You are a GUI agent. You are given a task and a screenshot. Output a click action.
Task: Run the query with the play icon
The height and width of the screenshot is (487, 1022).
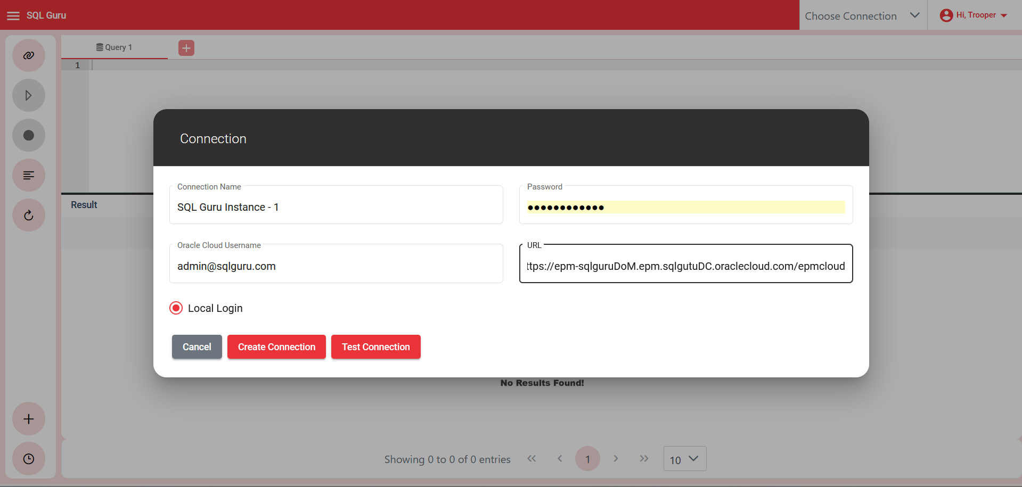click(x=29, y=95)
